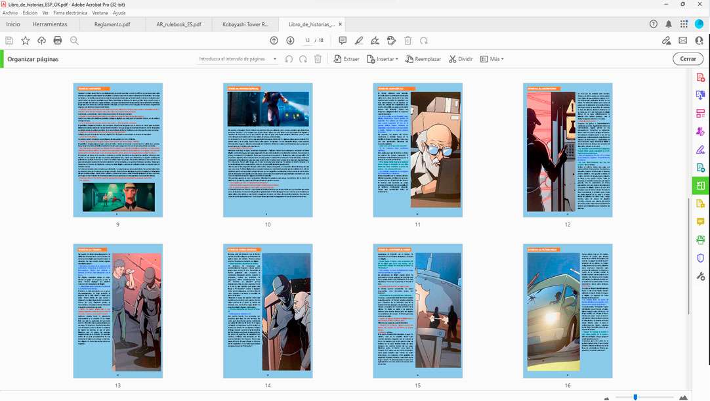Open the share link icon
Screen dimensions: 710x401
click(x=667, y=41)
